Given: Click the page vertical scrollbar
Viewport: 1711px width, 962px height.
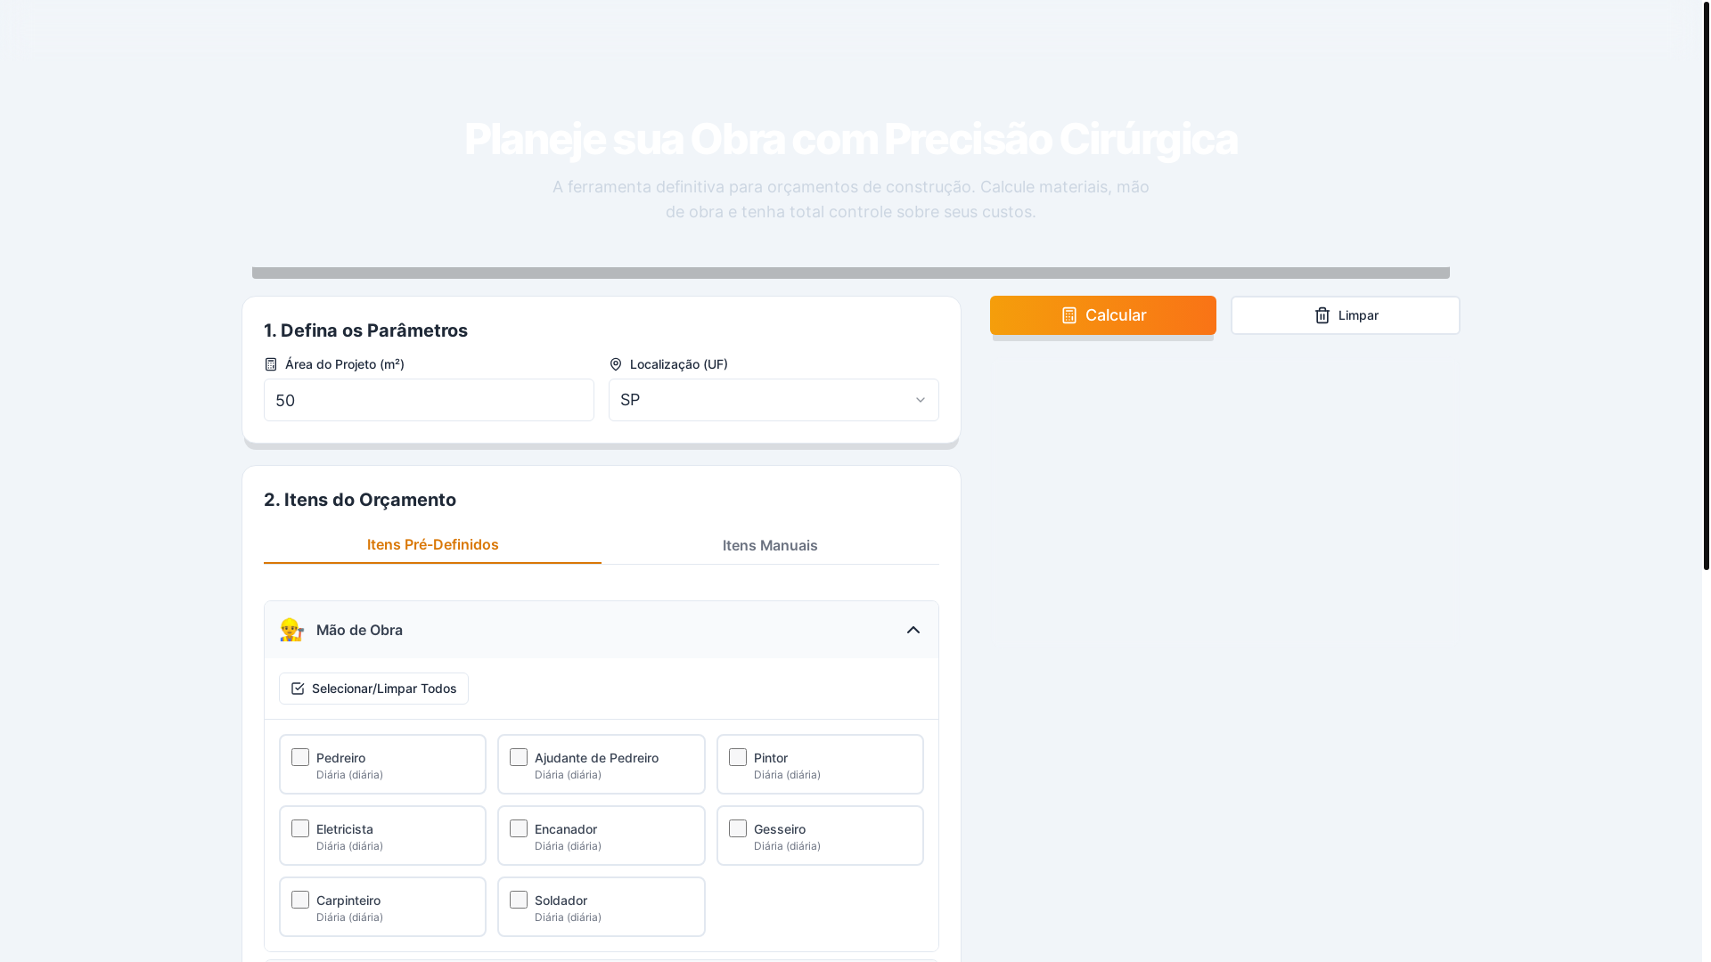Looking at the screenshot, I should [1707, 285].
